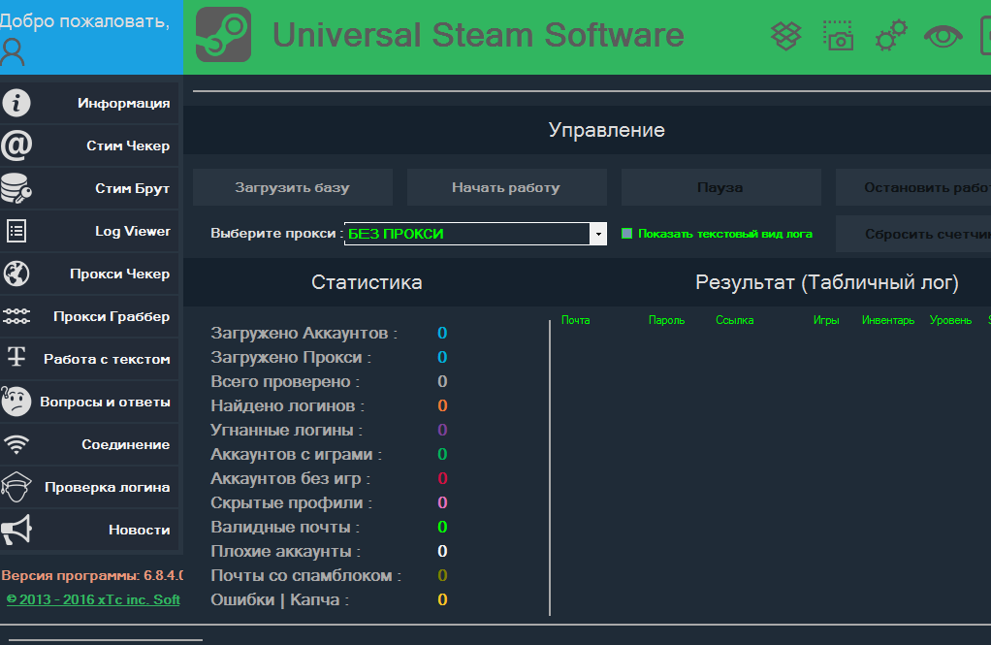
Task: Click the list icon for Log Viewer
Action: point(16,231)
